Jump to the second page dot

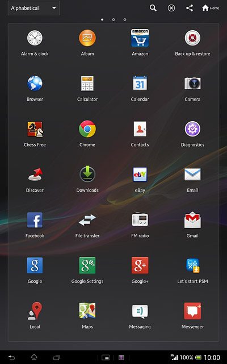(113, 19)
